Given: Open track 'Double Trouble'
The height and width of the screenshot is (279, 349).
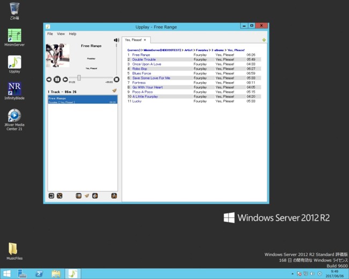Looking at the screenshot, I should click(144, 60).
